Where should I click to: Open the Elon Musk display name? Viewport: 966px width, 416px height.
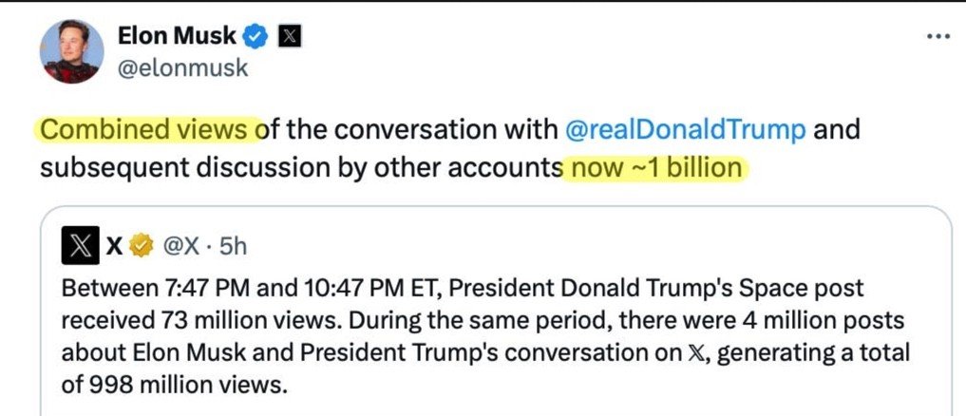176,38
